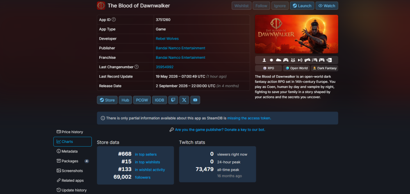Click the NVIDIA logo icon
The image size is (410, 194).
pos(329,60)
